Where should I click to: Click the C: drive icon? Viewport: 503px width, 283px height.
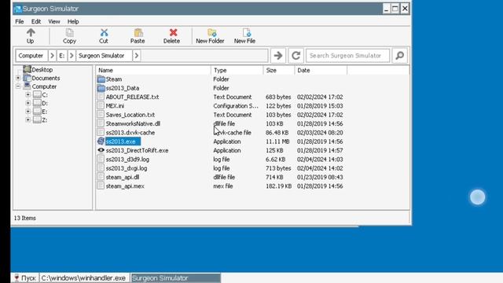37,94
